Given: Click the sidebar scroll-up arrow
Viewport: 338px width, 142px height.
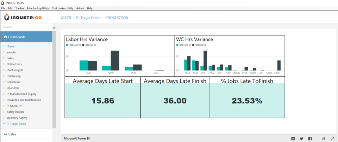Looking at the screenshot, I should [54, 28].
